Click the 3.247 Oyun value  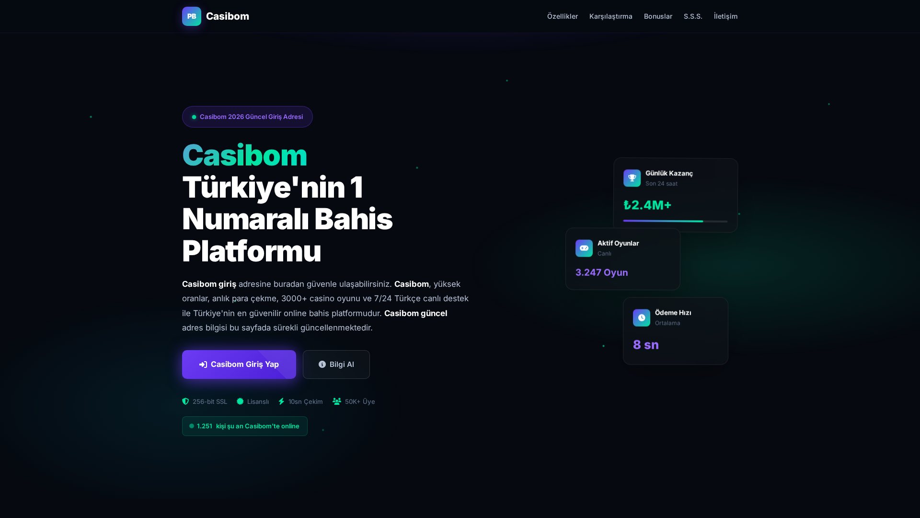pos(601,272)
